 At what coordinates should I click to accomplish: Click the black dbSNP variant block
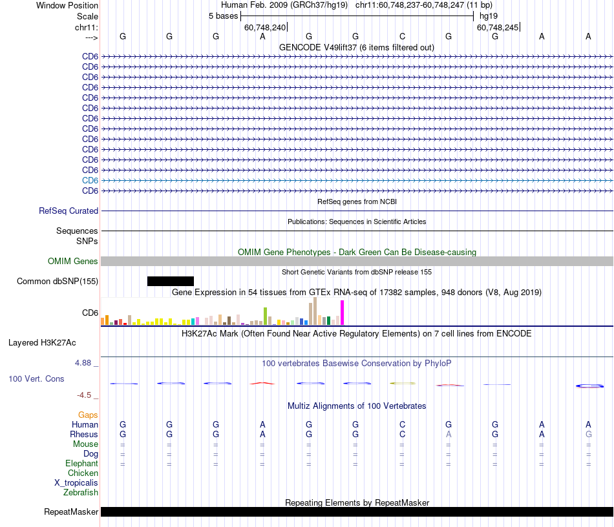point(171,282)
